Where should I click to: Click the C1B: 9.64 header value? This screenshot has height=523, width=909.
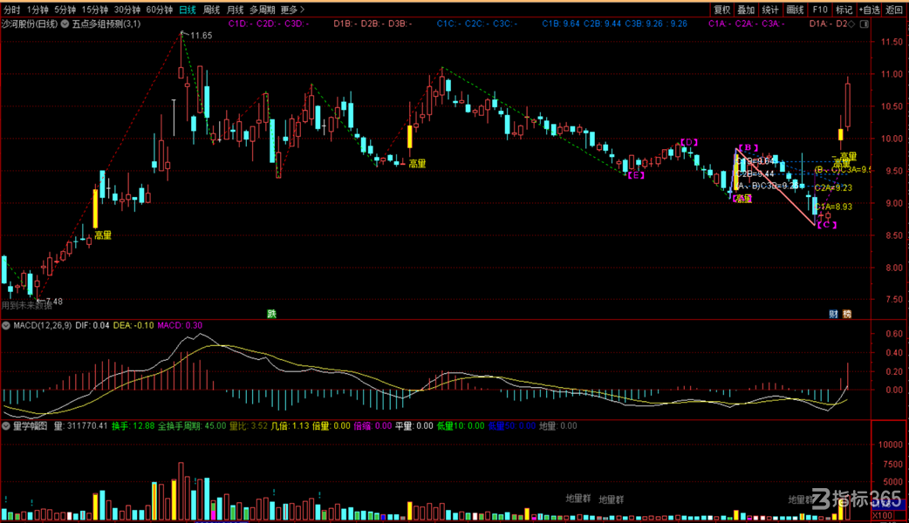coord(561,24)
